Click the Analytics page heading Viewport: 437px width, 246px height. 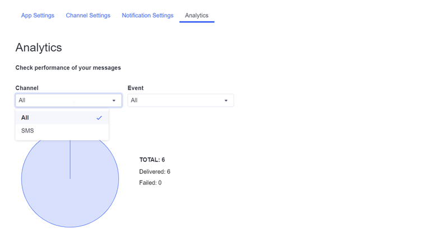(x=39, y=48)
